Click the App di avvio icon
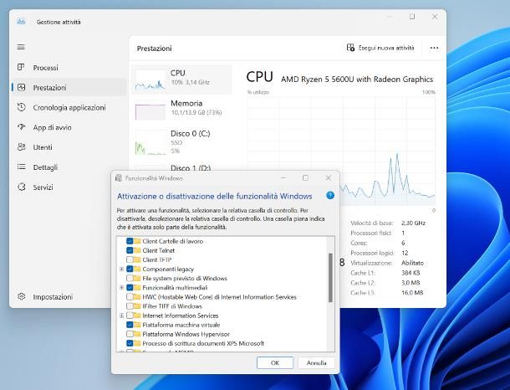 click(x=21, y=127)
